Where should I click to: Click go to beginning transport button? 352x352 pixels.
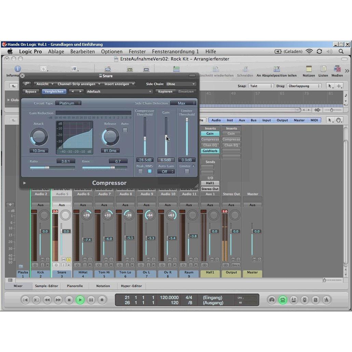click(x=25, y=300)
